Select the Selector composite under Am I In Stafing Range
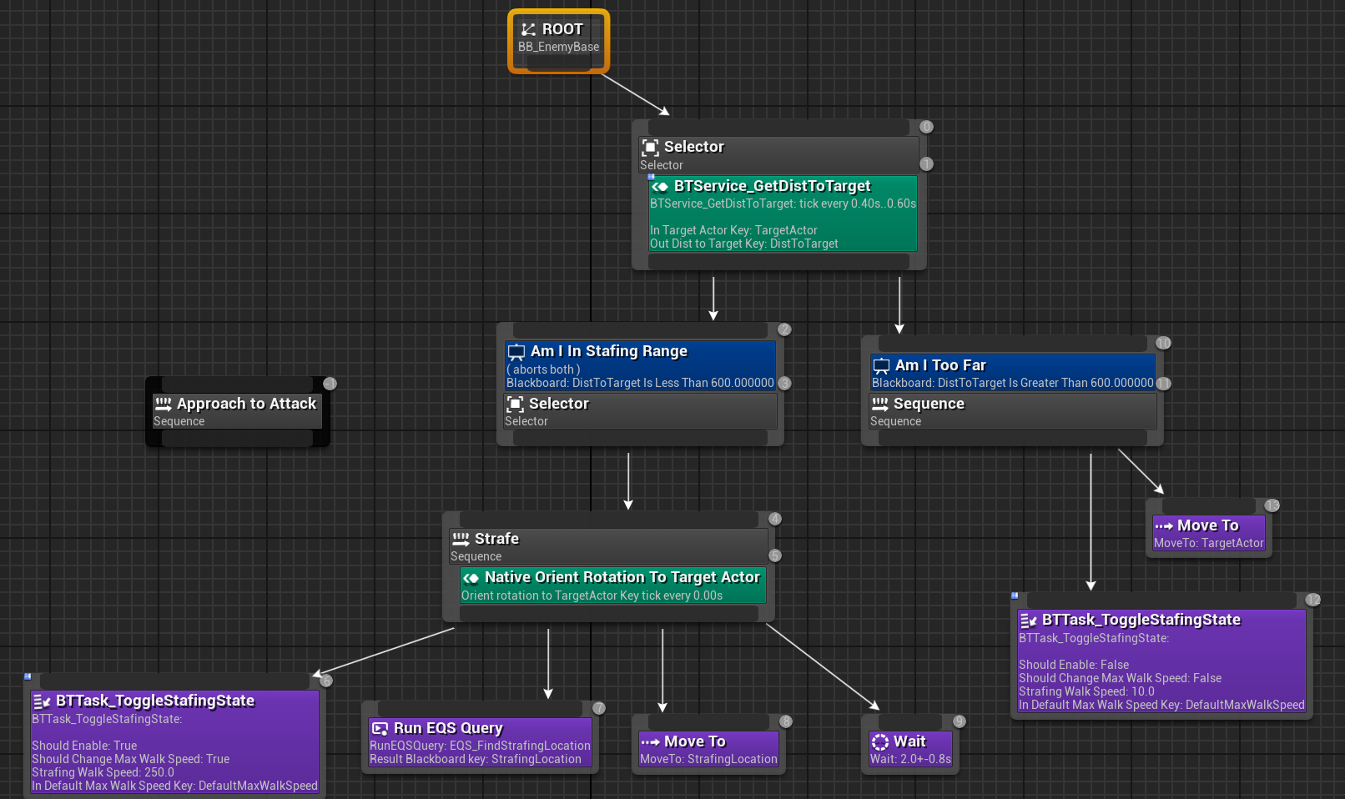 click(x=640, y=411)
